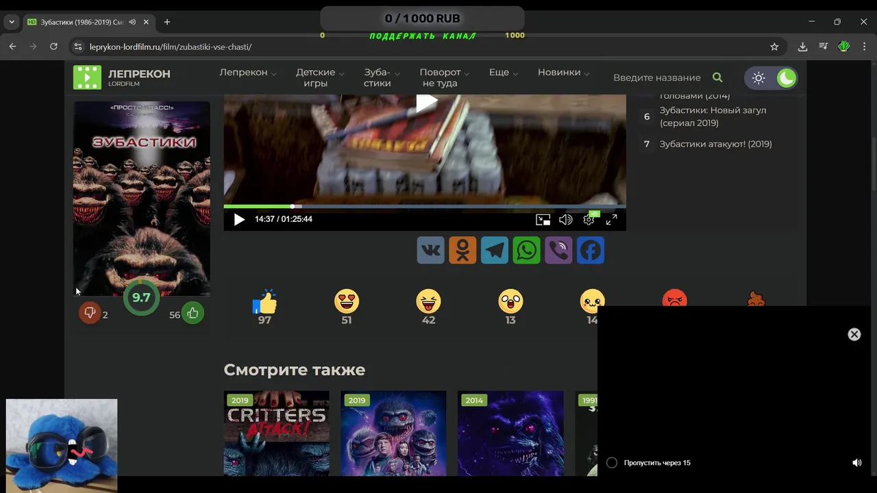Choose the laughing emoji reaction with 42

(428, 301)
